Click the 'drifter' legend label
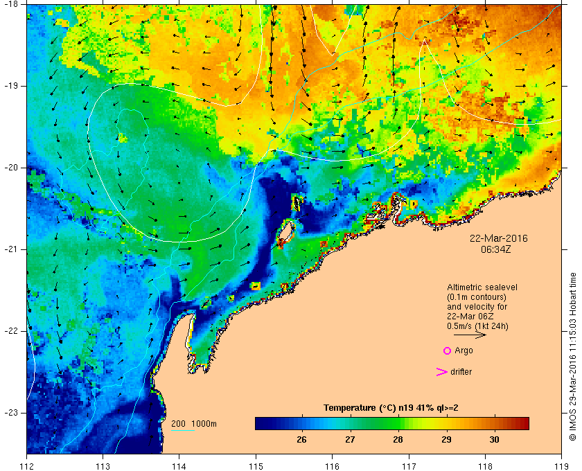 click(461, 372)
